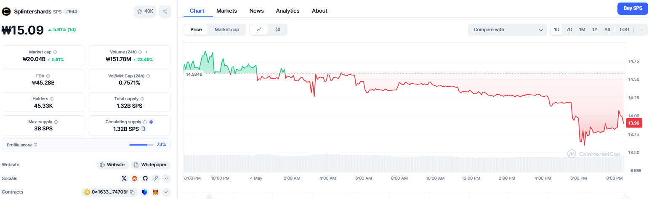Open the Reddit social link
649x199 pixels.
tap(135, 178)
